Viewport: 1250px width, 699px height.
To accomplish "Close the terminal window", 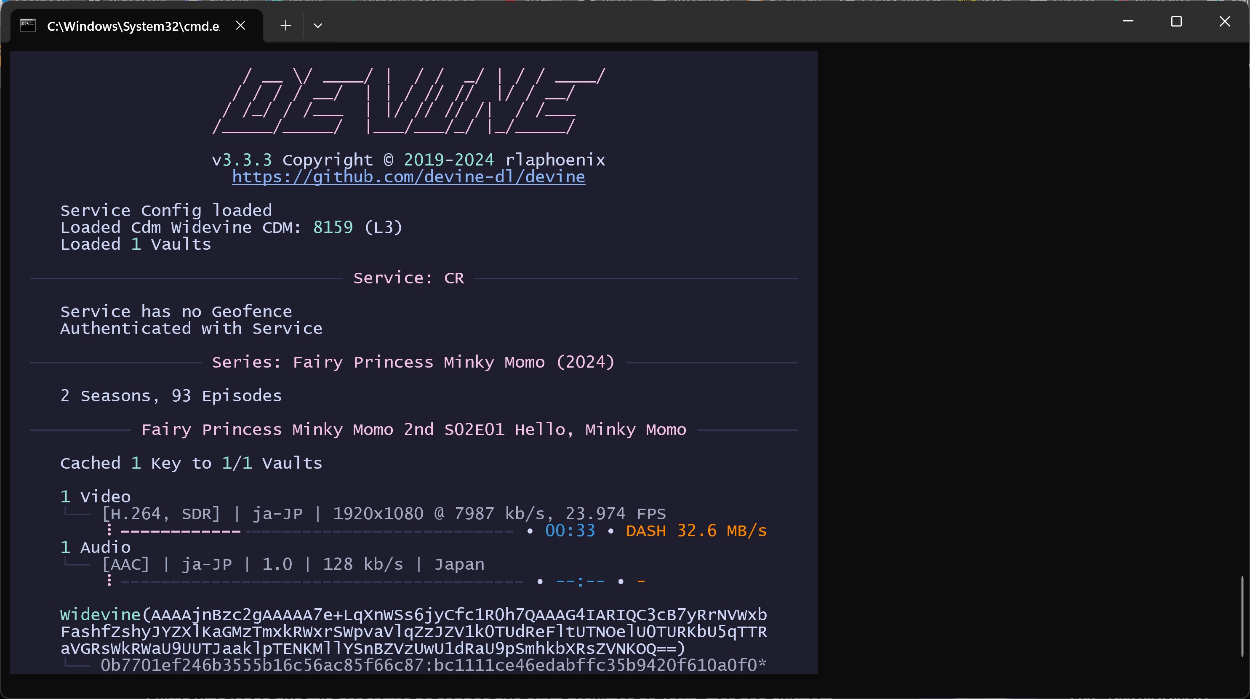I will pyautogui.click(x=1225, y=21).
